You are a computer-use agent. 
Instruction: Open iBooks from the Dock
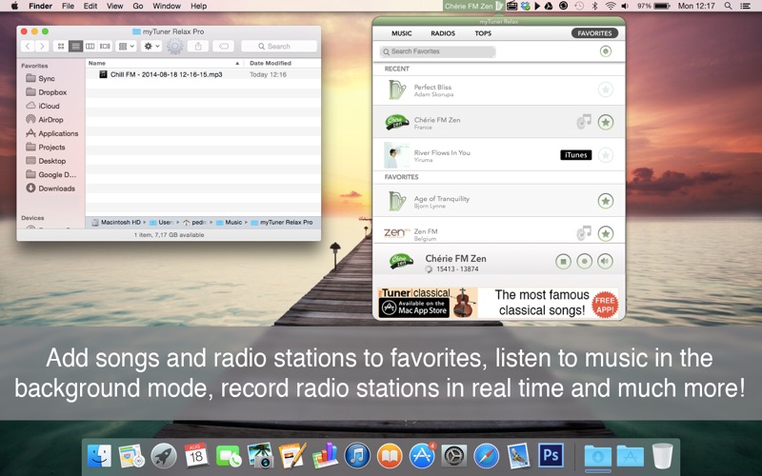tap(390, 456)
